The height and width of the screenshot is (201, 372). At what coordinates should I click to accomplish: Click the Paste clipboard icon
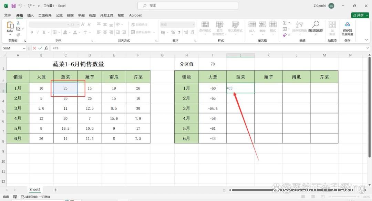click(10, 25)
